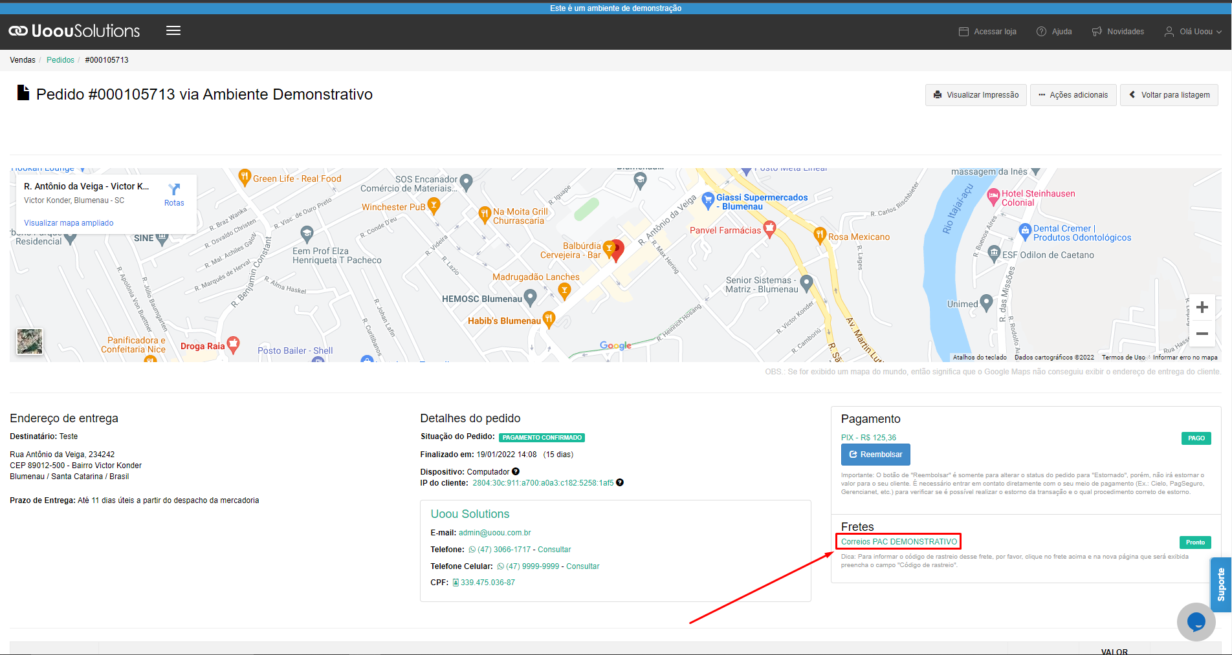The height and width of the screenshot is (655, 1232).
Task: Open the Ações adicionais dropdown
Action: coord(1073,95)
